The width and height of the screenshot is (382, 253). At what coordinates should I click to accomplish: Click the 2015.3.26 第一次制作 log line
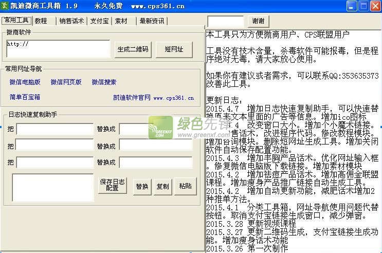pyautogui.click(x=247, y=248)
